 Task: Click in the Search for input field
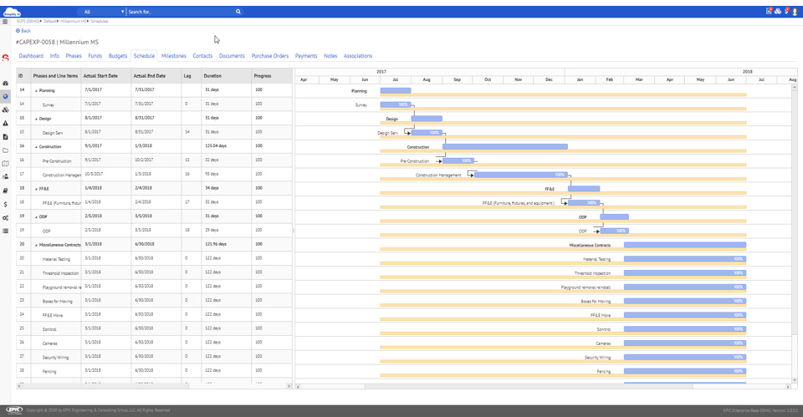point(180,12)
